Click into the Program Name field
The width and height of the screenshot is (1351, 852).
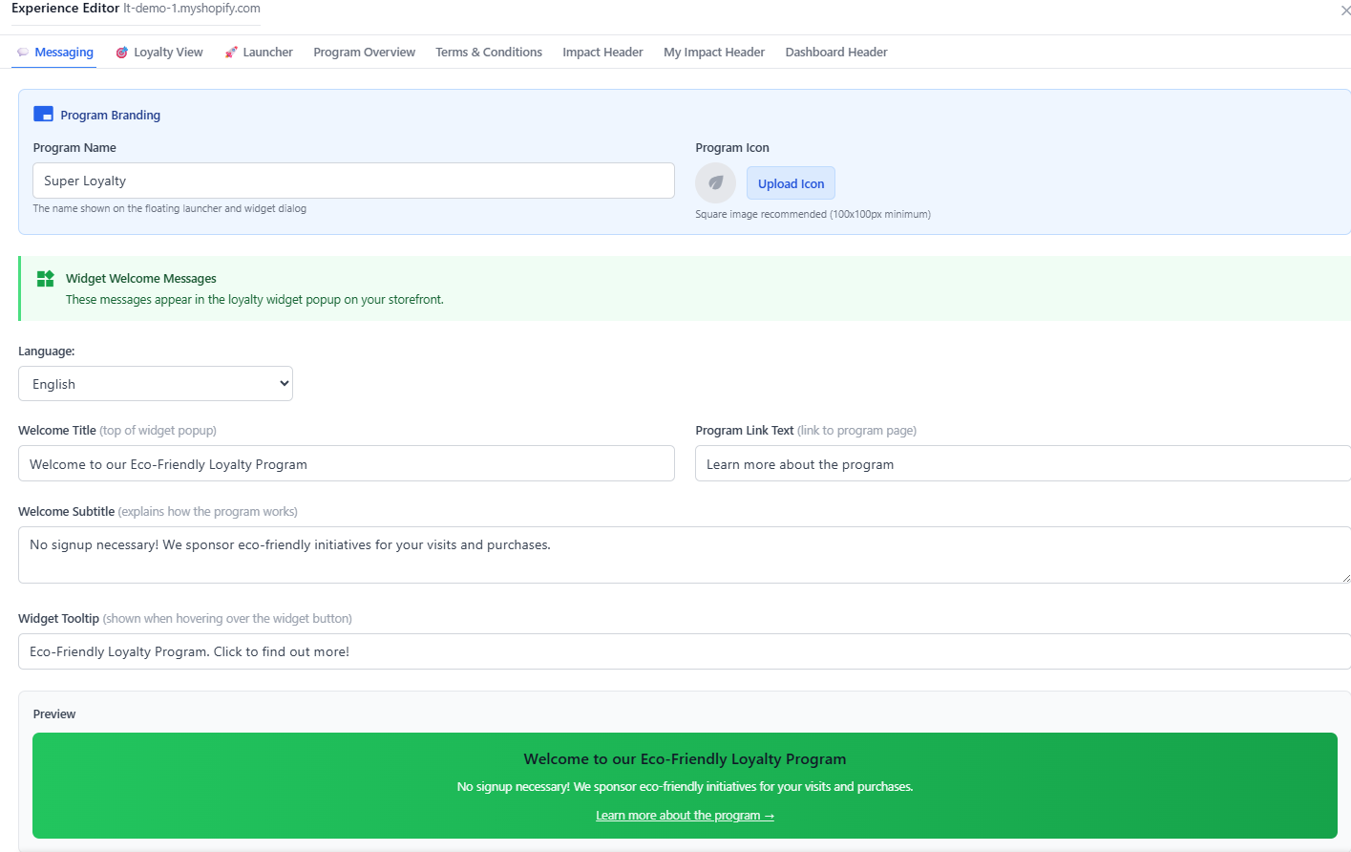click(353, 181)
